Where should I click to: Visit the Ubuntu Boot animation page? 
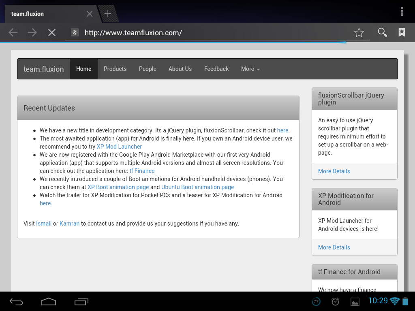tap(197, 187)
